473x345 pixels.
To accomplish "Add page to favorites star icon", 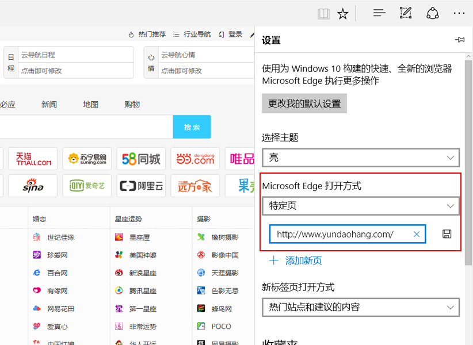I will tap(343, 14).
